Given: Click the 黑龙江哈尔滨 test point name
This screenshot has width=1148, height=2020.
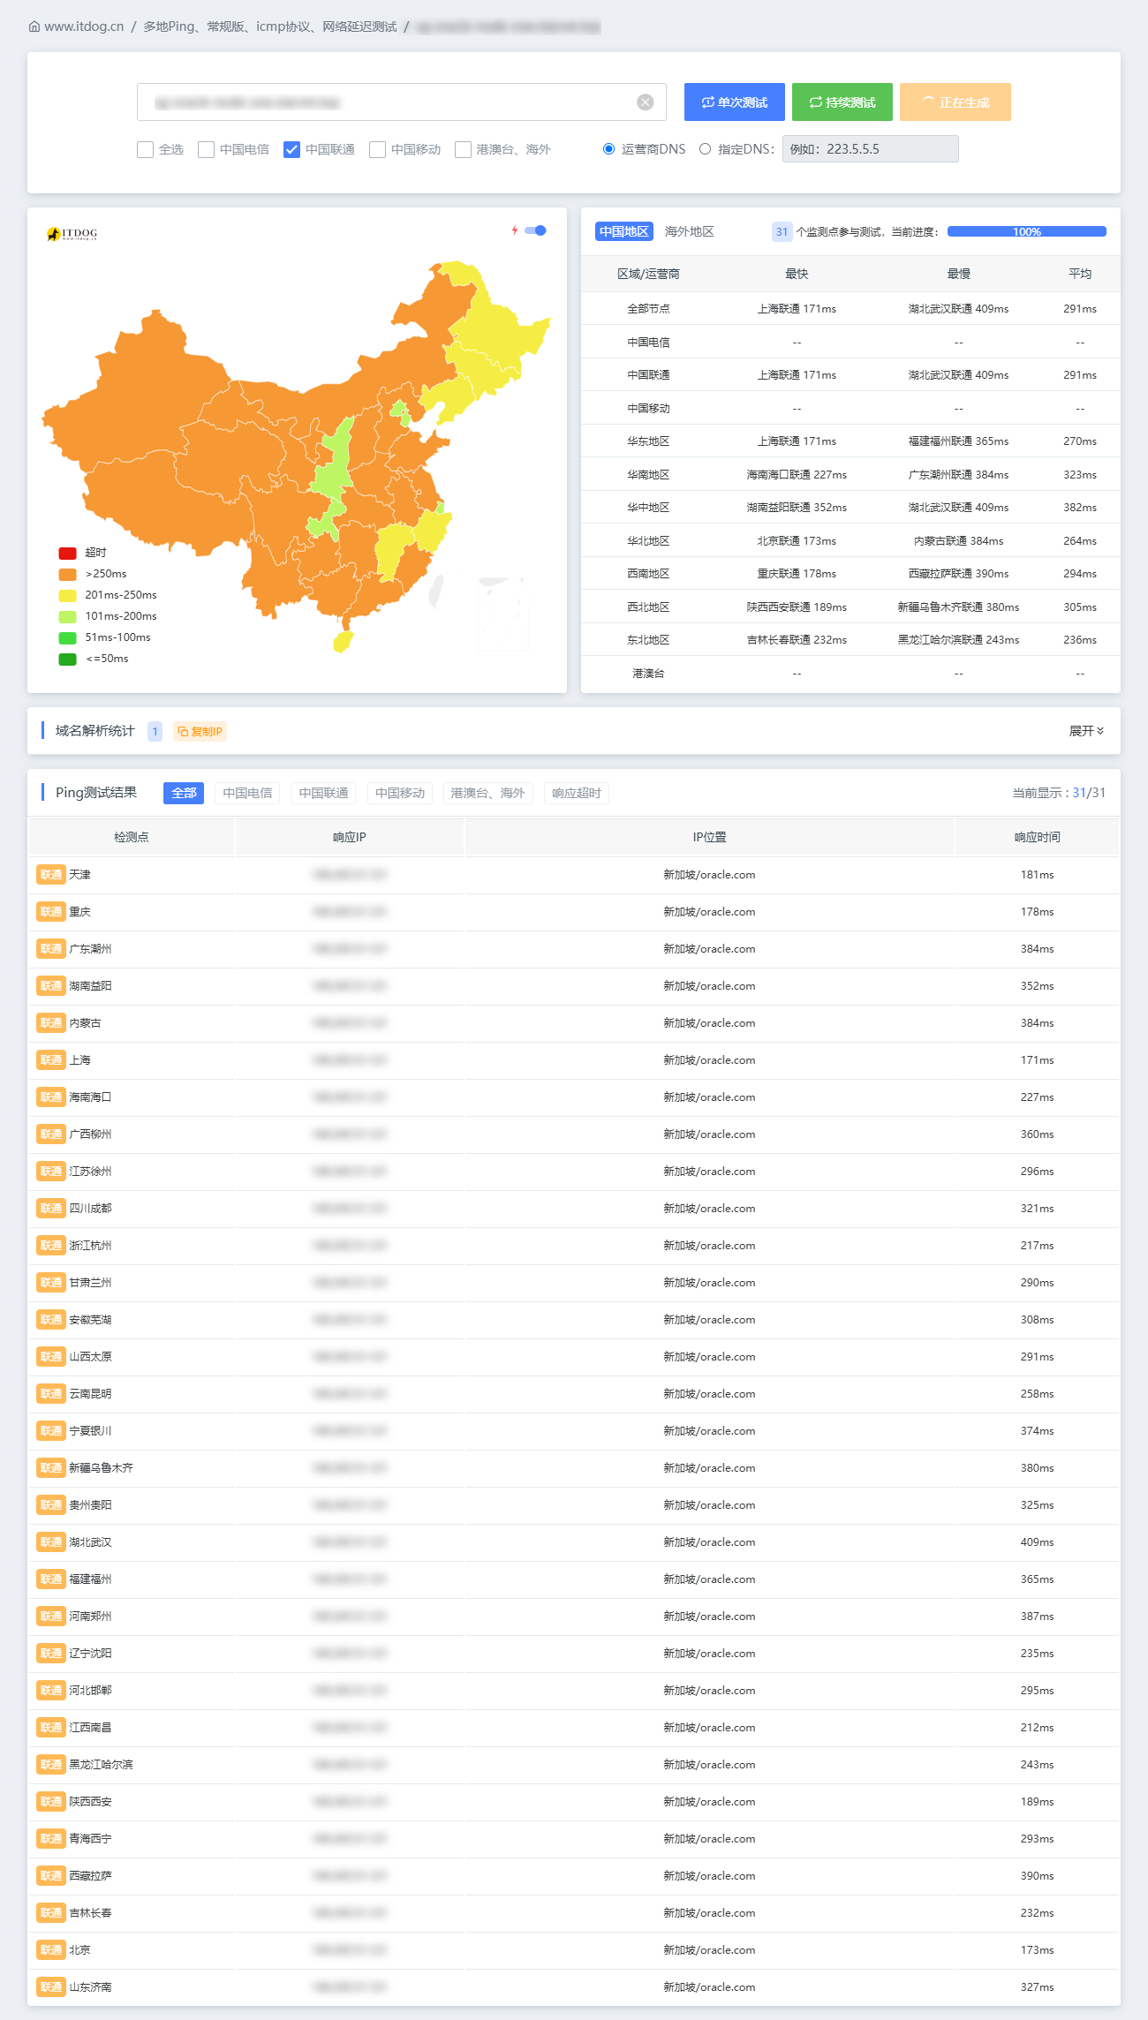Looking at the screenshot, I should point(101,1765).
